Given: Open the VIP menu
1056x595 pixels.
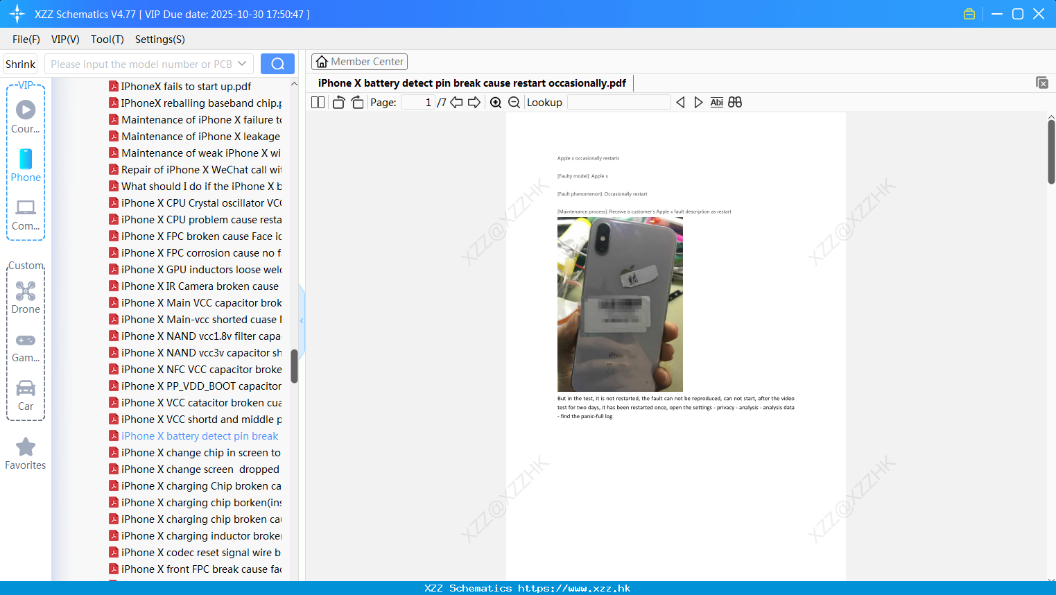Looking at the screenshot, I should point(65,40).
